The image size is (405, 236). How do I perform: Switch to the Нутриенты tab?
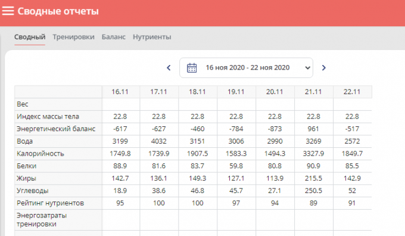(x=152, y=37)
